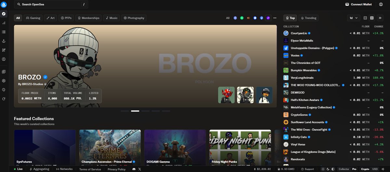390x172 pixels.
Task: Go to the third carousel slide indicator
Action: [x=146, y=111]
